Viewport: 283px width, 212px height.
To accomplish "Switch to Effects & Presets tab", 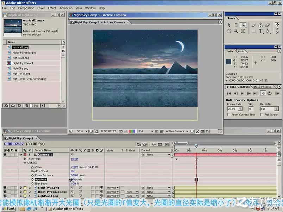I will click(x=262, y=87).
